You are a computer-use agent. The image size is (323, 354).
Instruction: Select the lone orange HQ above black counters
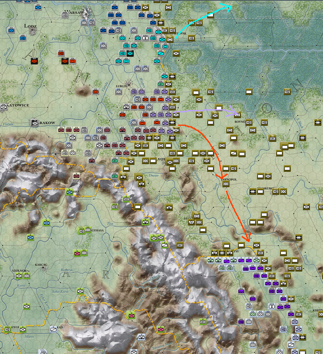61,54
